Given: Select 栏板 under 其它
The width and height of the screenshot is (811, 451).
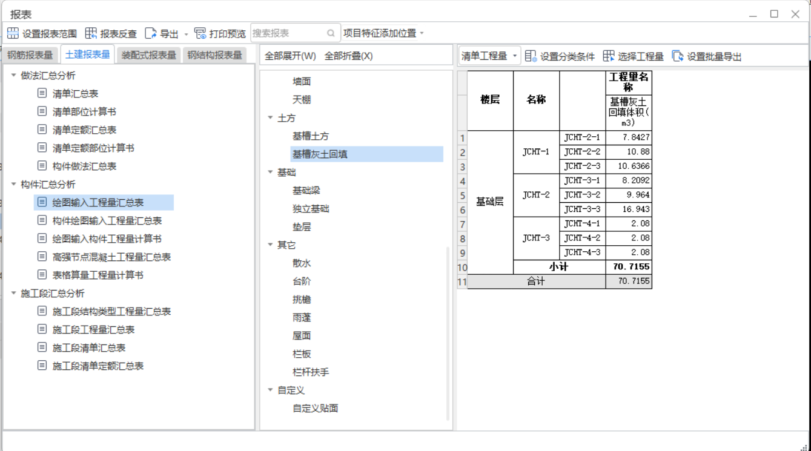Looking at the screenshot, I should click(x=302, y=354).
